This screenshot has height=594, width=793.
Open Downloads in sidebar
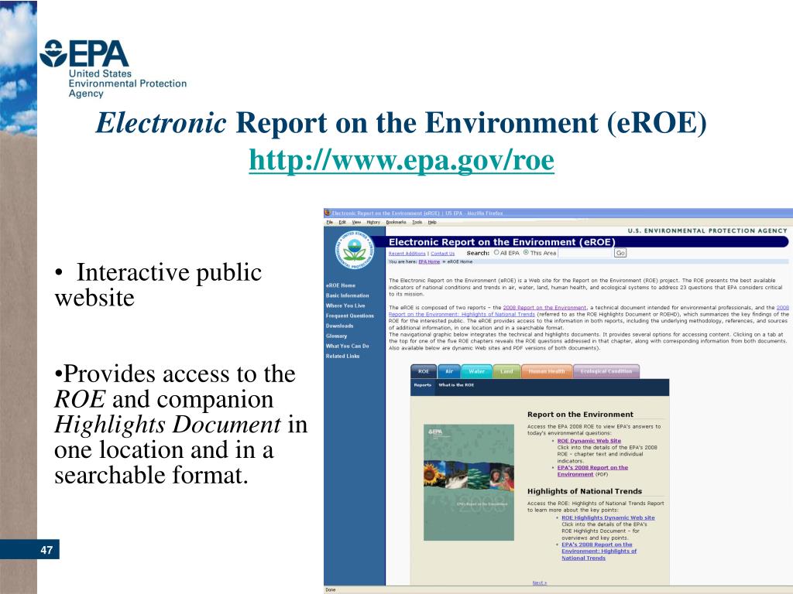[340, 326]
